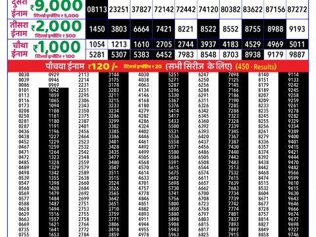The image size is (316, 237).
Task: Click fifth prize number 4030
Action: (144, 75)
